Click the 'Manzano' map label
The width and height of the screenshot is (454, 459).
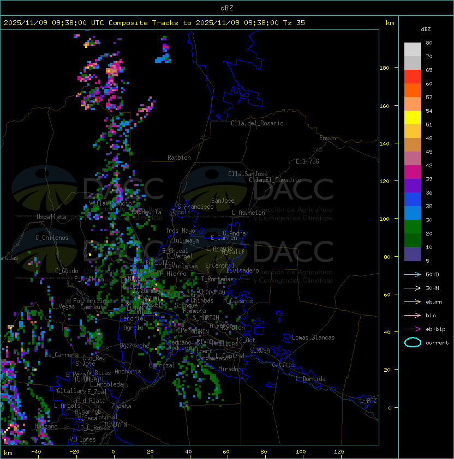tap(46, 426)
